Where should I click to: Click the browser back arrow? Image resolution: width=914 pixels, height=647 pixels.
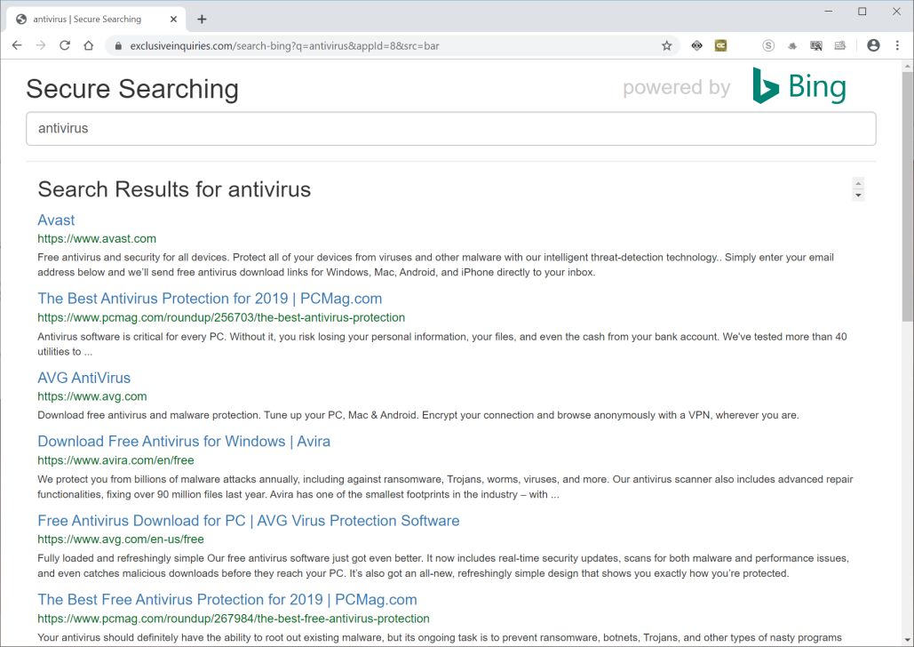click(16, 45)
